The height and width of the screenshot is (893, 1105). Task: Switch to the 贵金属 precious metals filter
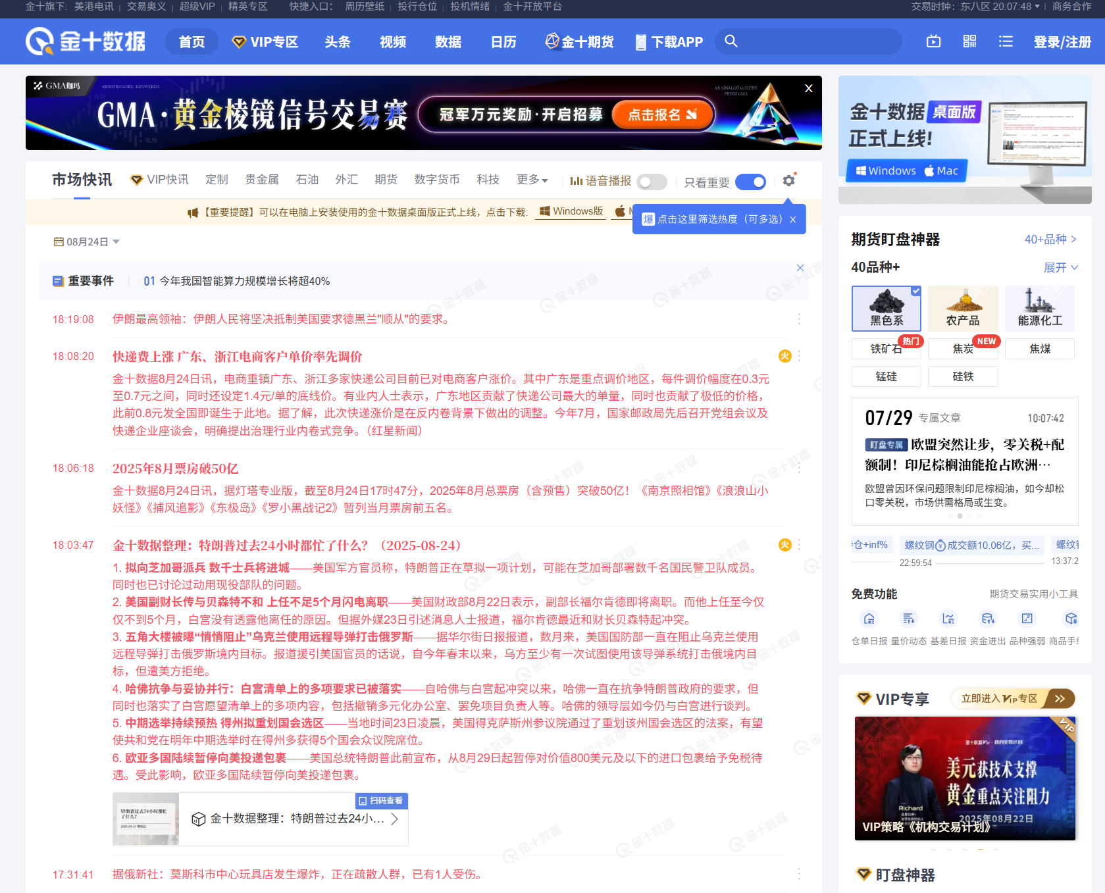[262, 180]
